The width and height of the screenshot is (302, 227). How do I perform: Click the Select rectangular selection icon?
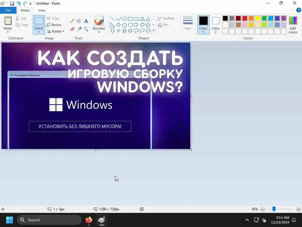click(39, 21)
